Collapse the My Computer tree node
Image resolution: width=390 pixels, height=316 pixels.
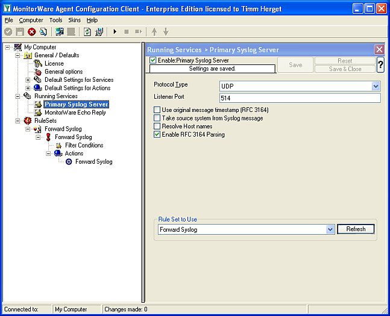7,47
